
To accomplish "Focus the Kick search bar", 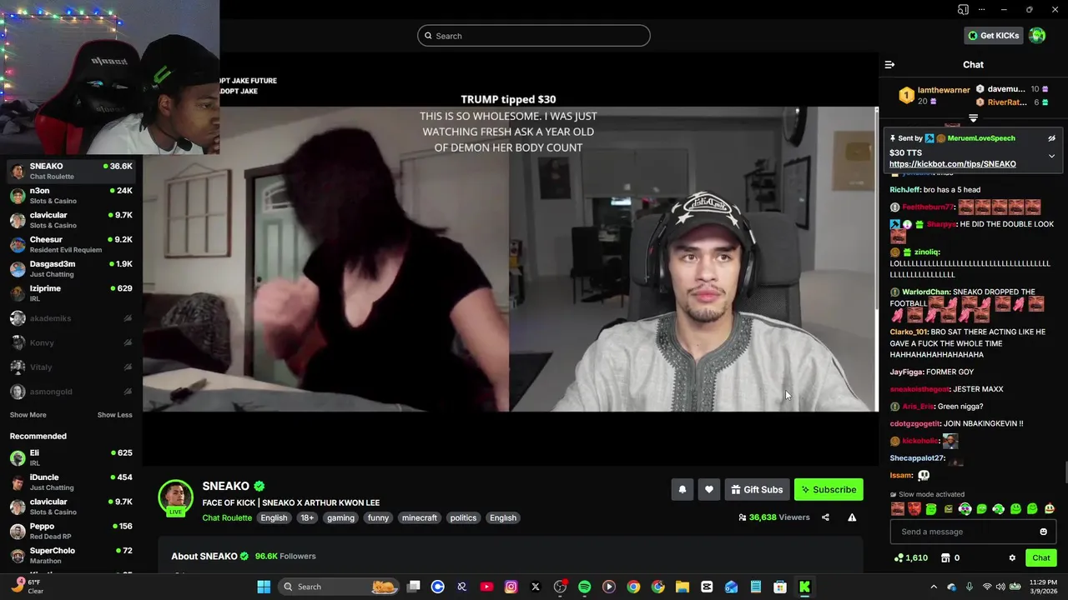I will [x=534, y=36].
